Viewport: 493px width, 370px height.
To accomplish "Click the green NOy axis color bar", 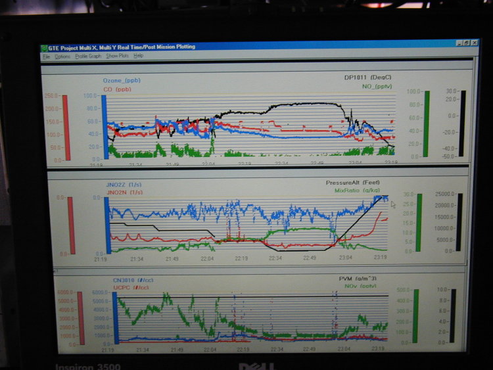I will (415, 316).
